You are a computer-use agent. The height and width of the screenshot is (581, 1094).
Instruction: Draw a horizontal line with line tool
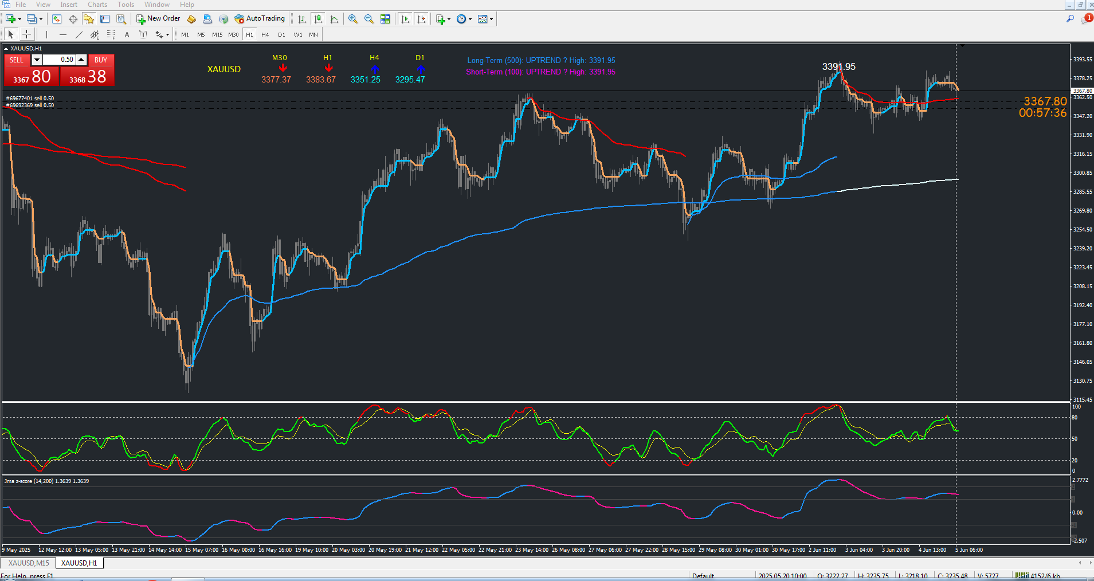pos(63,34)
